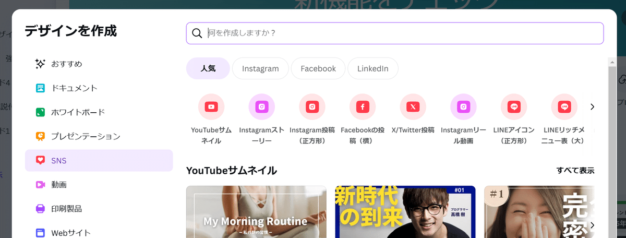
Task: Click the プレゼンテーション sidebar icon
Action: [40, 136]
